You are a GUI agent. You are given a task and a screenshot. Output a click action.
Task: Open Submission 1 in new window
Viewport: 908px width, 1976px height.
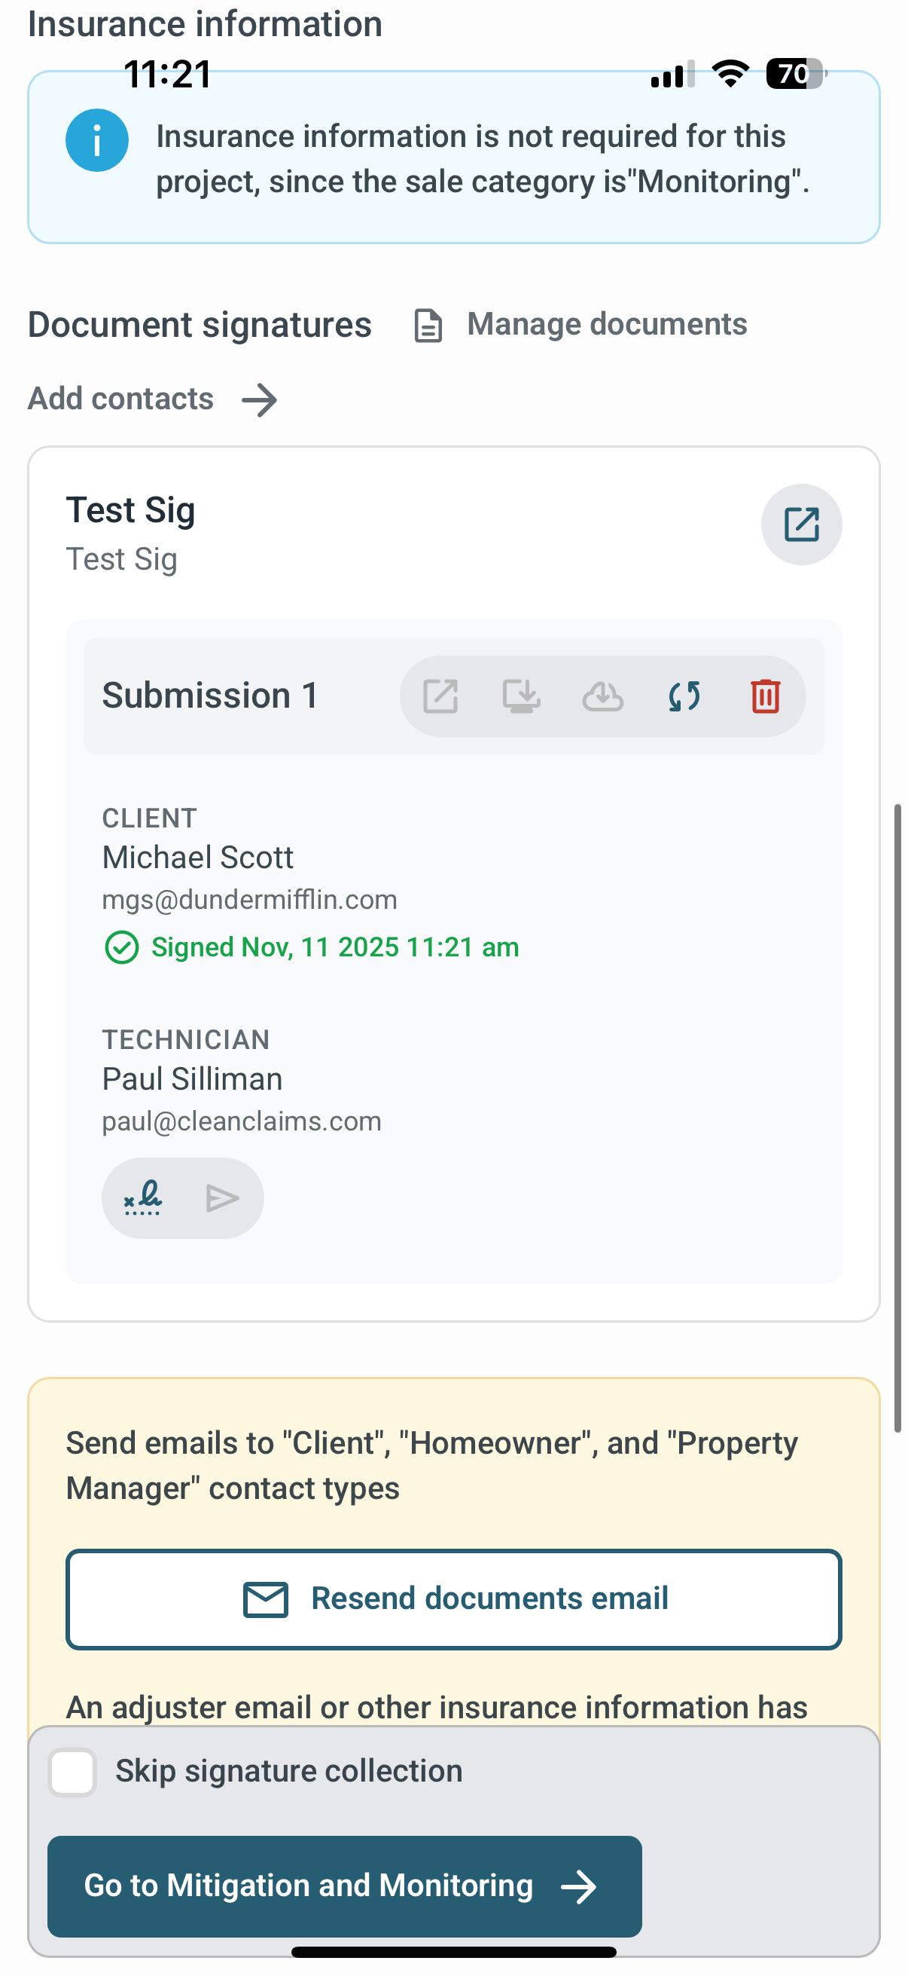[440, 696]
